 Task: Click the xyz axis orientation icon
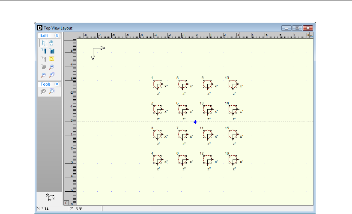tap(50, 197)
